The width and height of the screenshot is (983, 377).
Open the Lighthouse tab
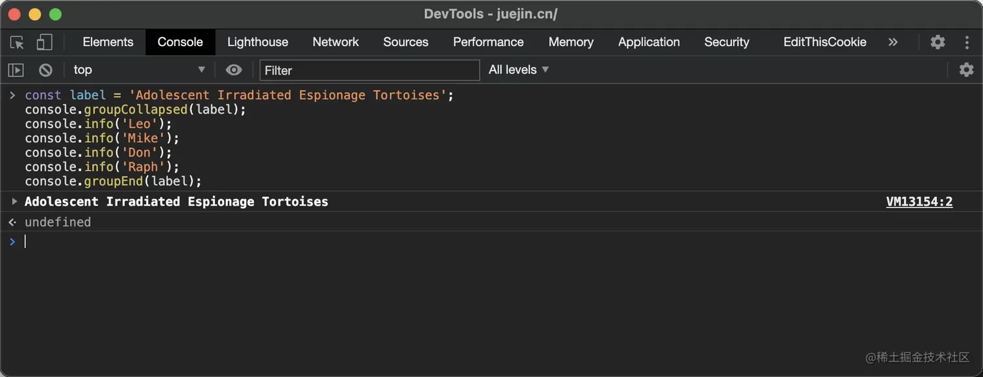(257, 42)
